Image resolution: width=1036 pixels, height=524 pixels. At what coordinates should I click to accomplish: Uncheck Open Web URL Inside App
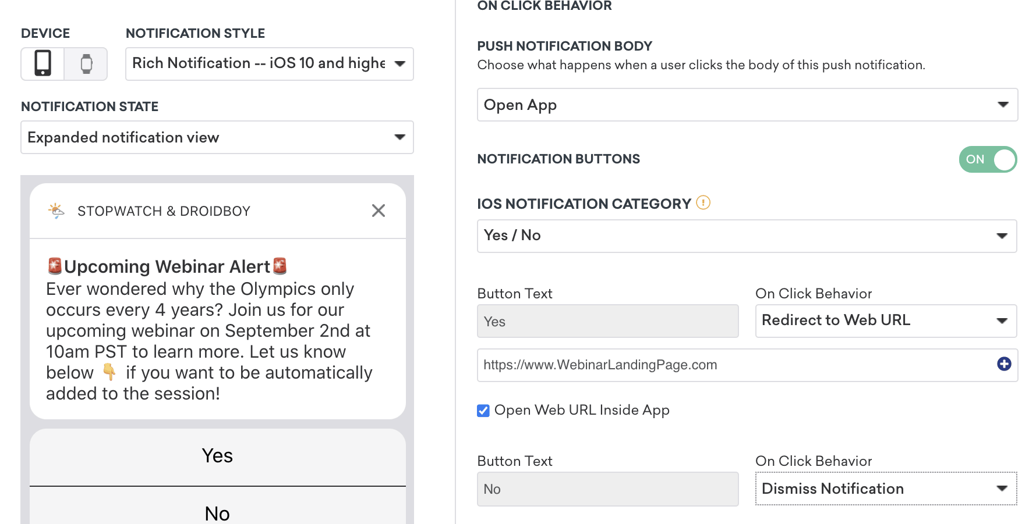point(483,411)
